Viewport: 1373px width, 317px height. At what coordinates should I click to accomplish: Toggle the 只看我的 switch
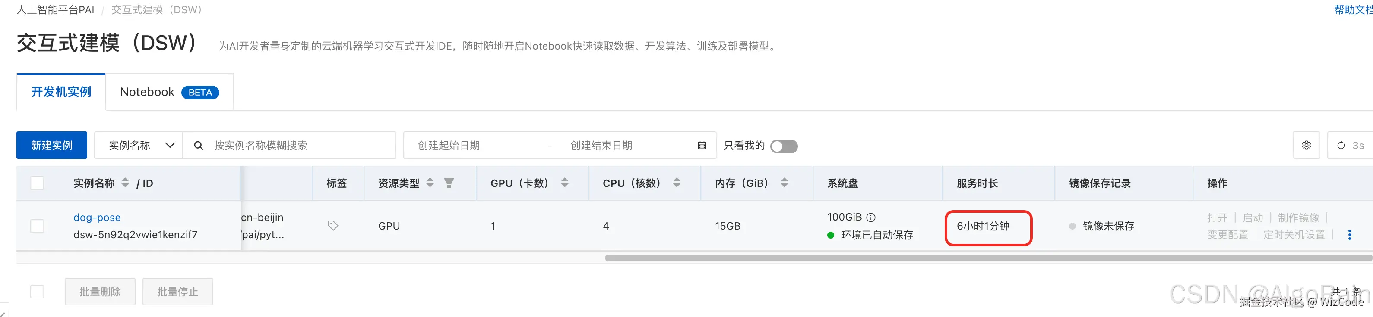[784, 146]
